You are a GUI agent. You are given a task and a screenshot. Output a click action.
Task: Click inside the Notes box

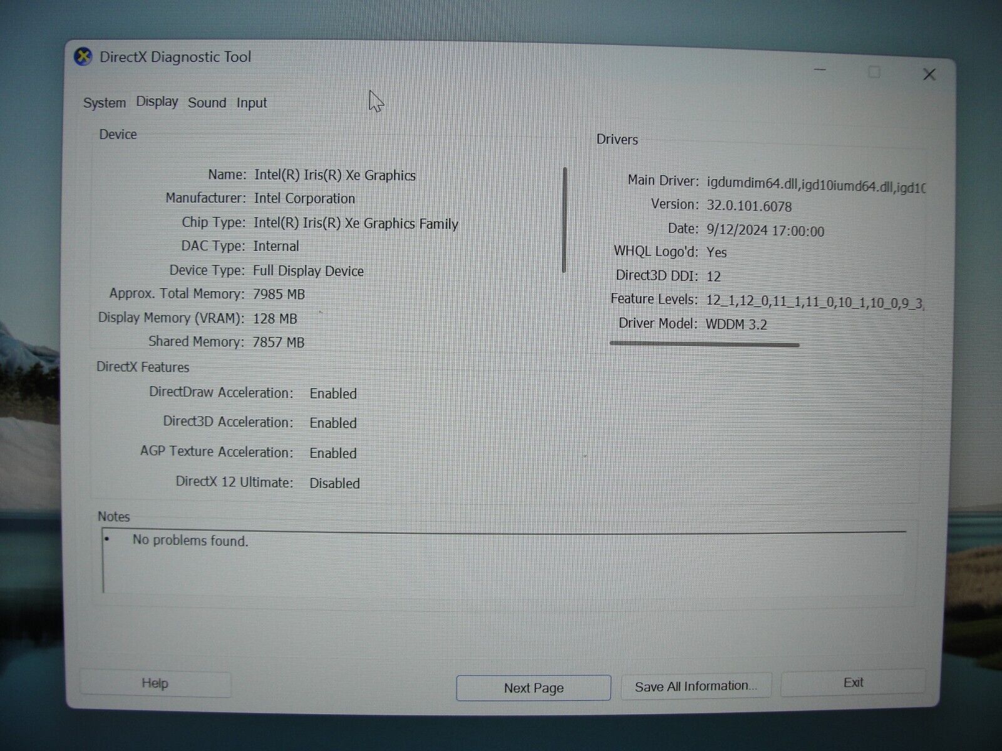(504, 561)
